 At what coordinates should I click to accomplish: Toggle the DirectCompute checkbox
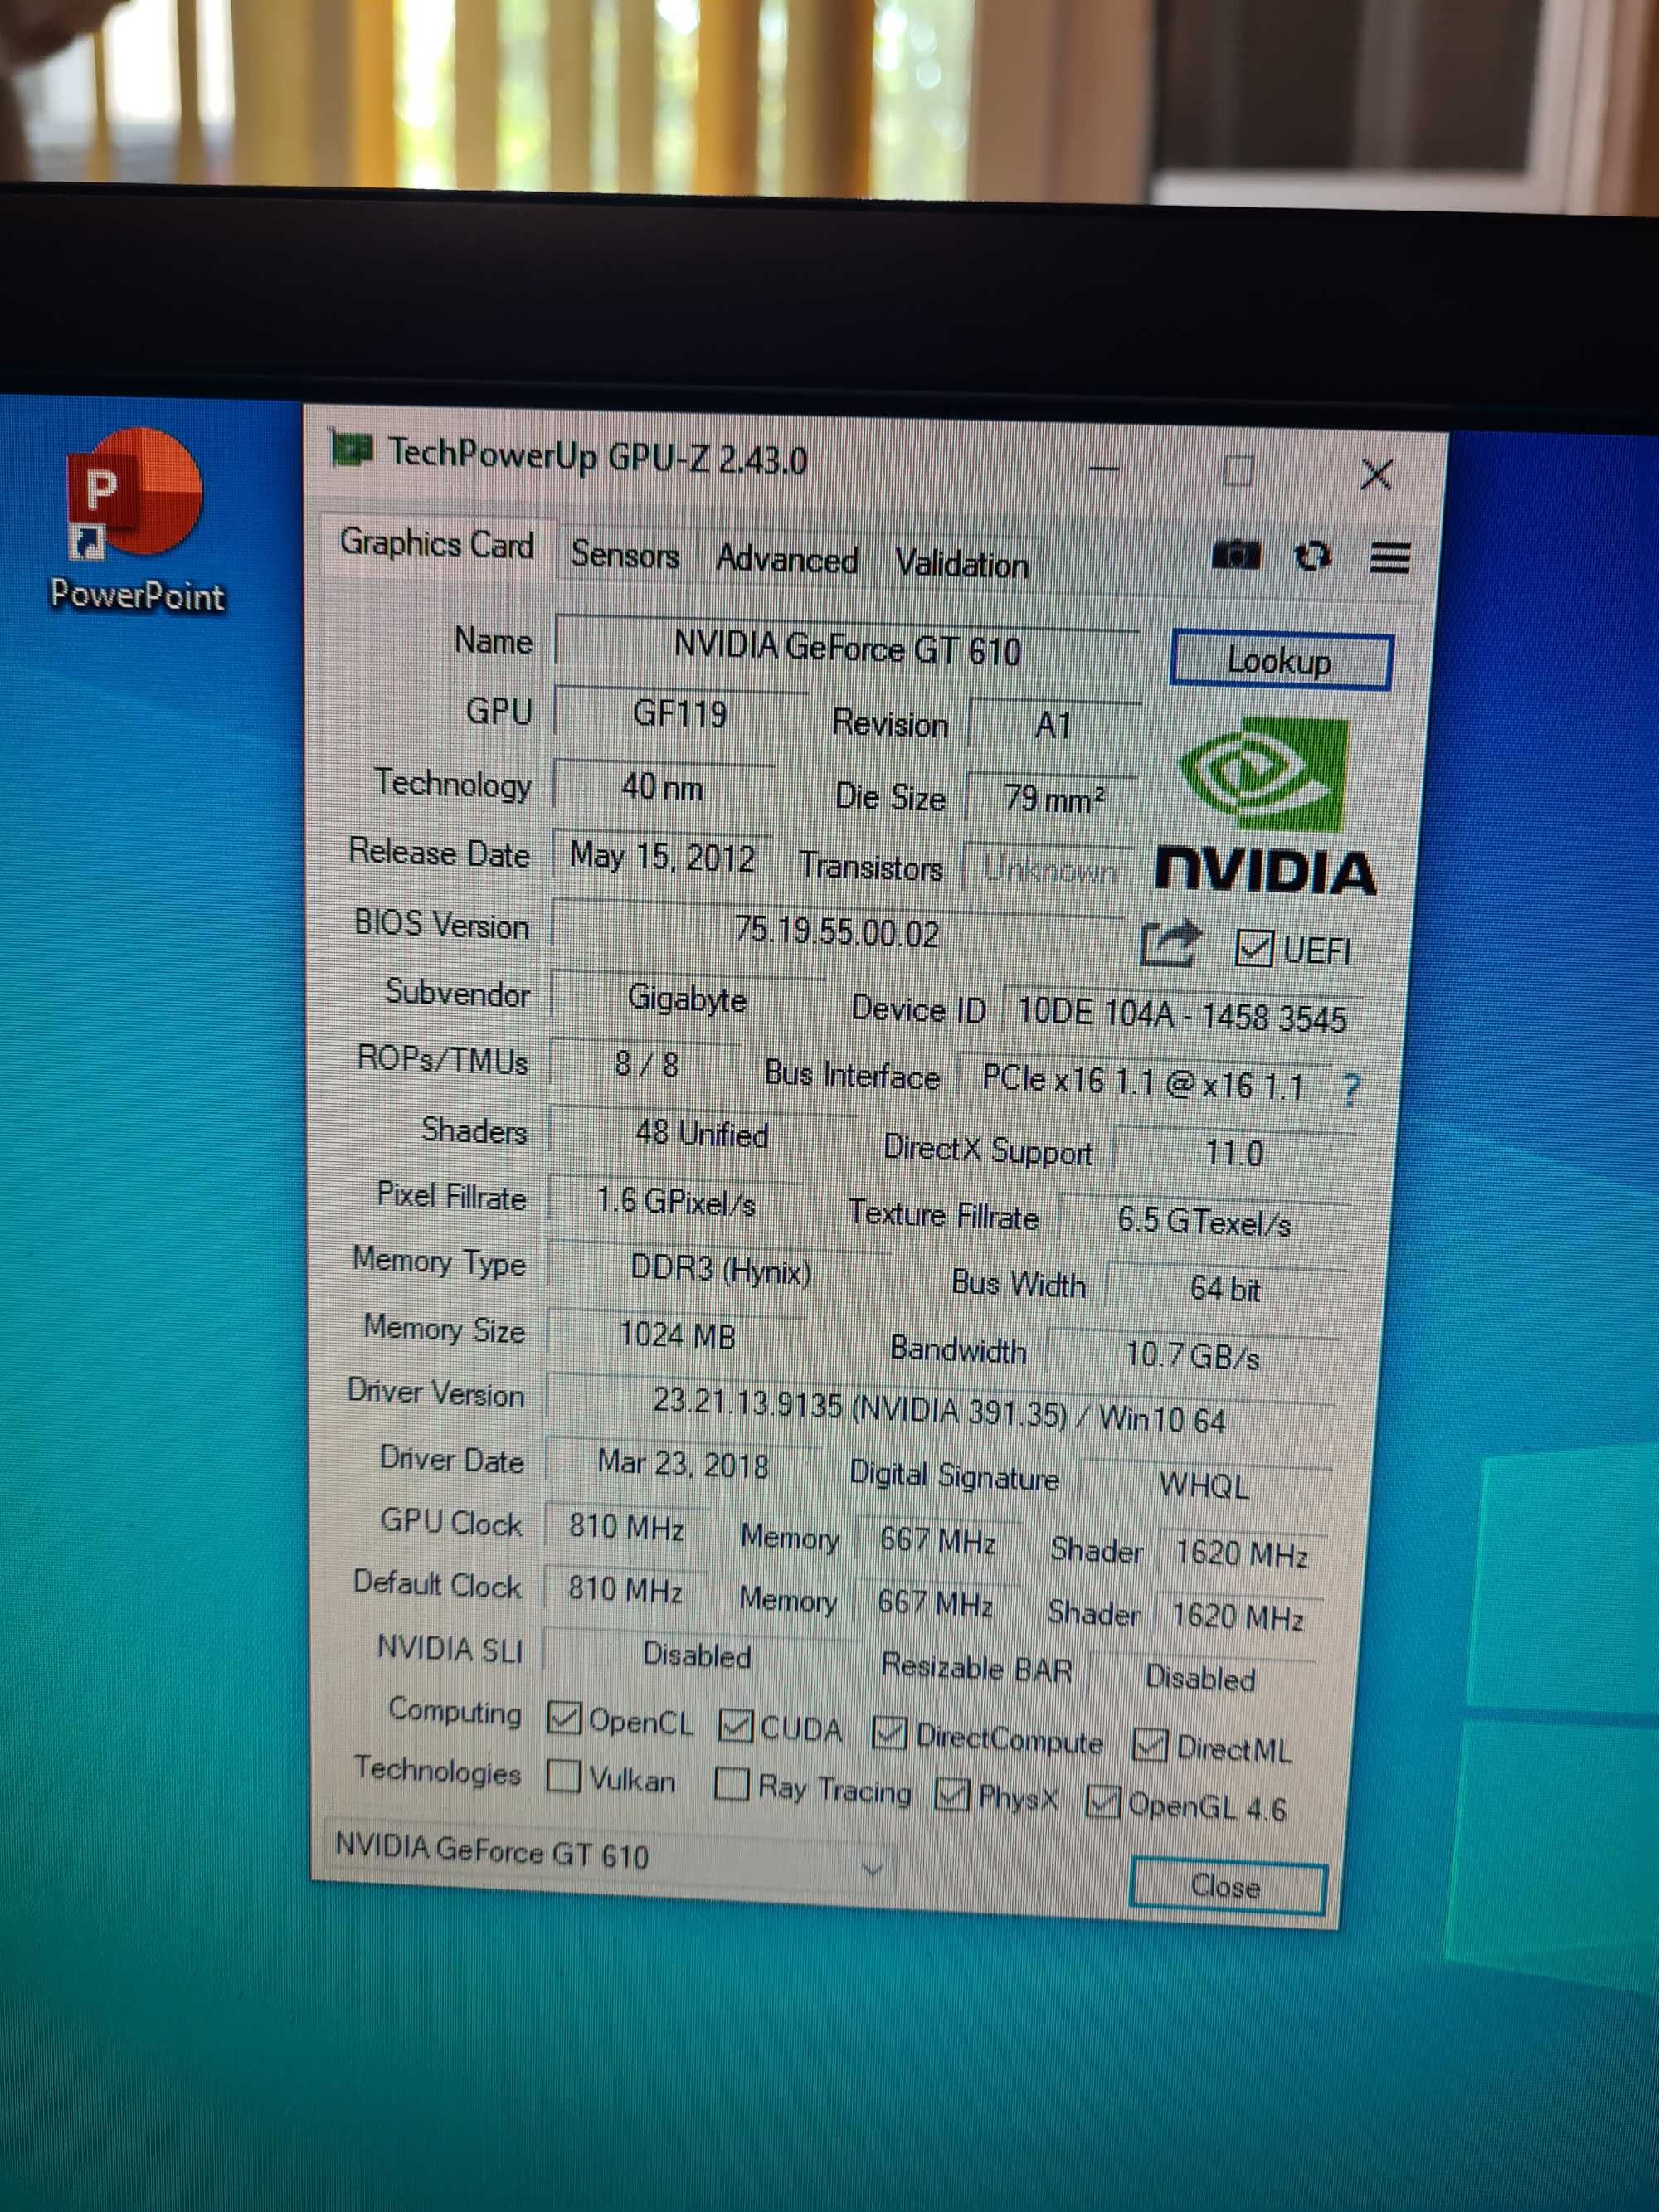pyautogui.click(x=889, y=1733)
